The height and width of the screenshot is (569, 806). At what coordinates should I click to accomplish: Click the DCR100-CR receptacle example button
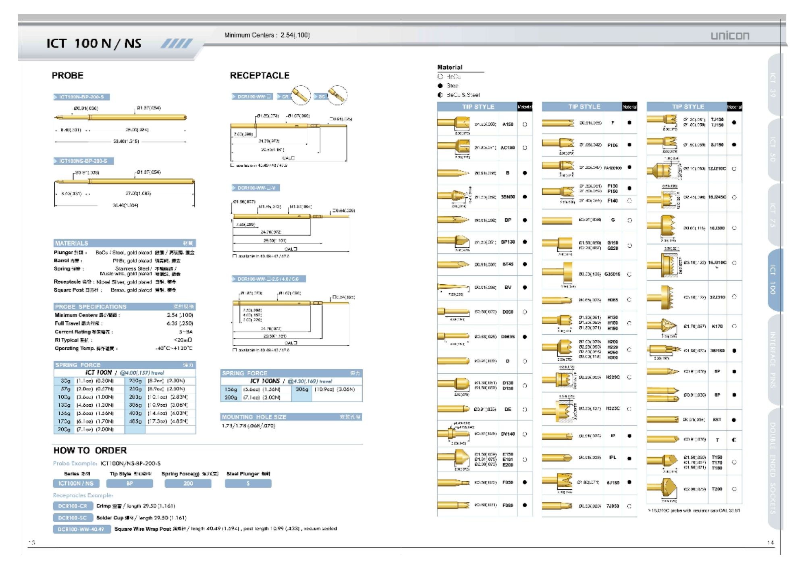73,506
